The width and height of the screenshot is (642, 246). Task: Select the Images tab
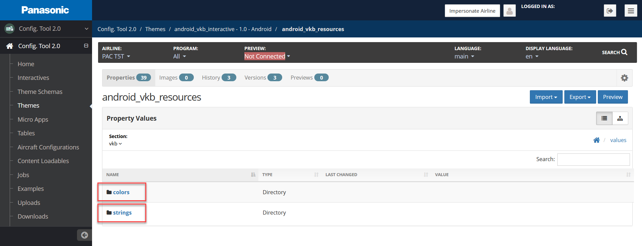pos(176,78)
